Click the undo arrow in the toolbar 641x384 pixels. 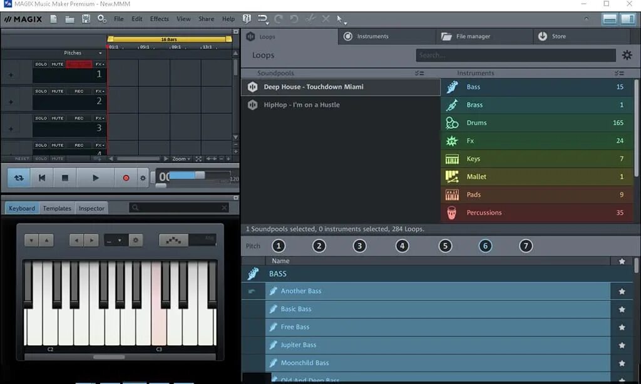294,19
